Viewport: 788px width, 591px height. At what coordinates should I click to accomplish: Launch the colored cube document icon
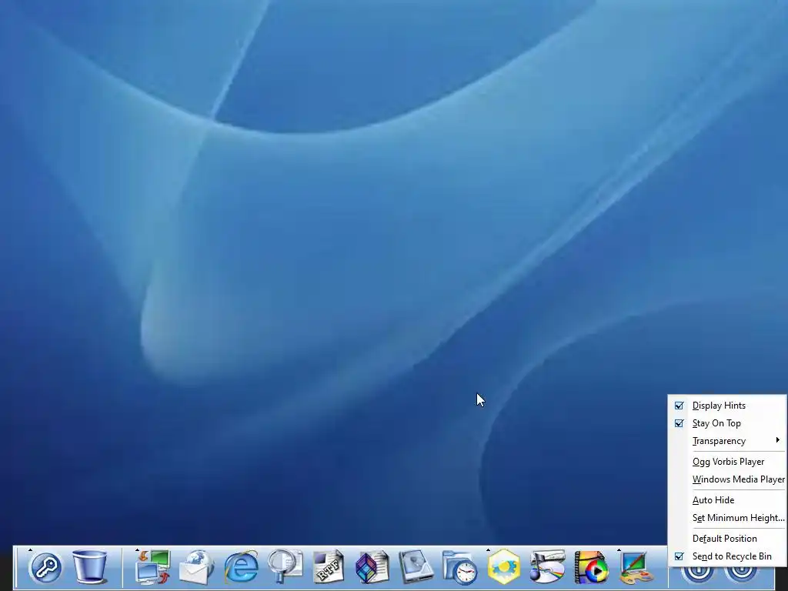(372, 567)
